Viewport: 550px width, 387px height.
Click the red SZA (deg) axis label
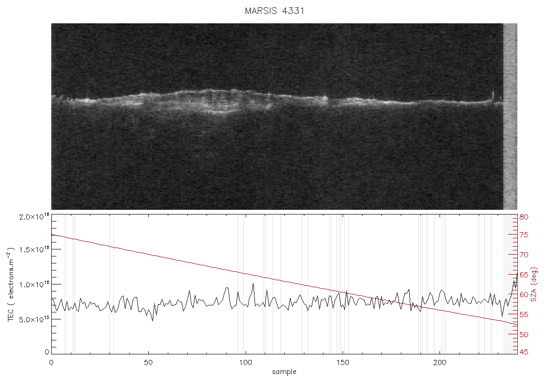click(x=534, y=284)
